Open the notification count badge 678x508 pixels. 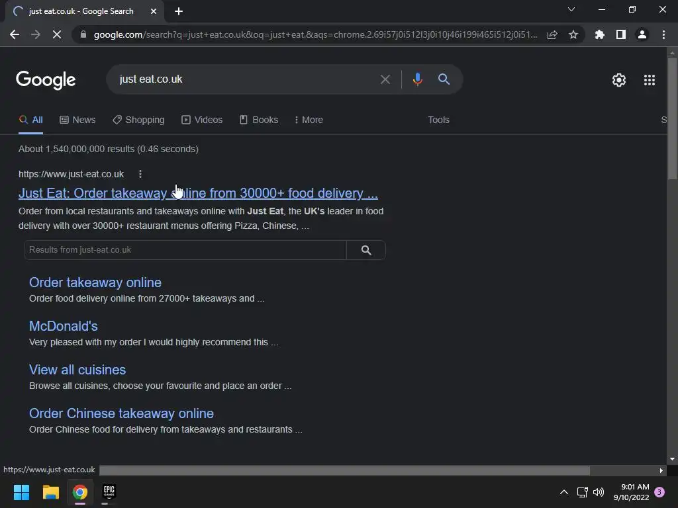click(x=659, y=492)
